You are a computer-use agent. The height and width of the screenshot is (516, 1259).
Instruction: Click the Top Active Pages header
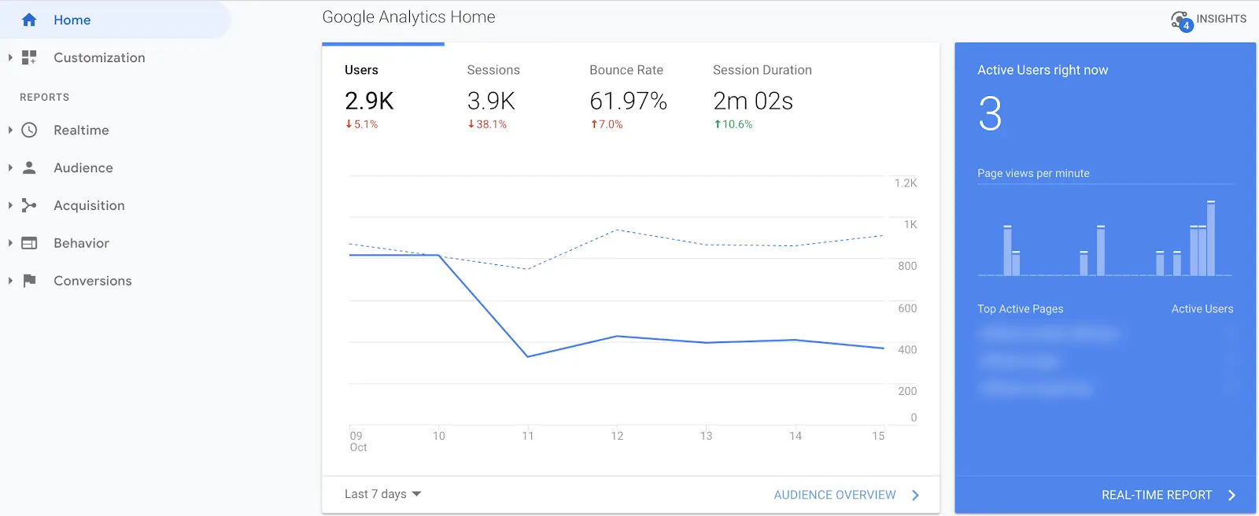(1020, 309)
